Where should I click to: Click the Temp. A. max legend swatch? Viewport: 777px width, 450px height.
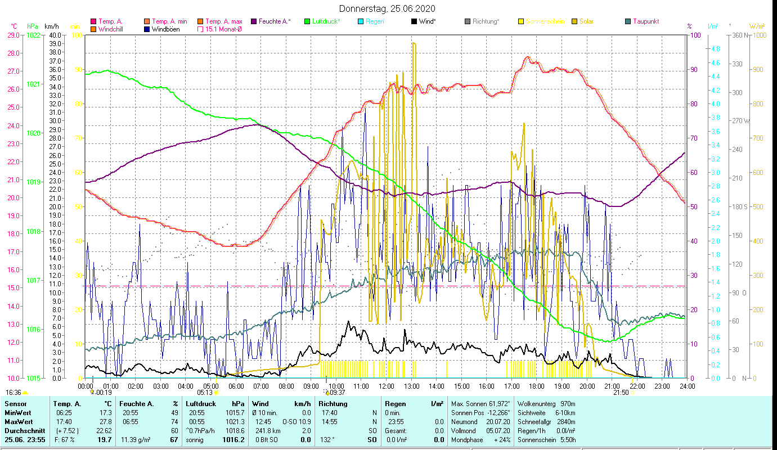[200, 21]
